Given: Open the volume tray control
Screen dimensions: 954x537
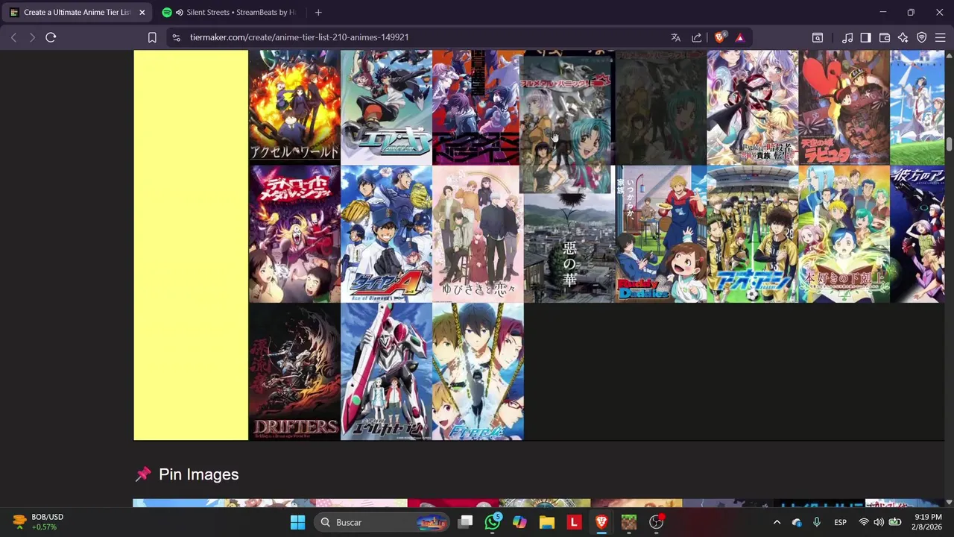Looking at the screenshot, I should pos(879,522).
